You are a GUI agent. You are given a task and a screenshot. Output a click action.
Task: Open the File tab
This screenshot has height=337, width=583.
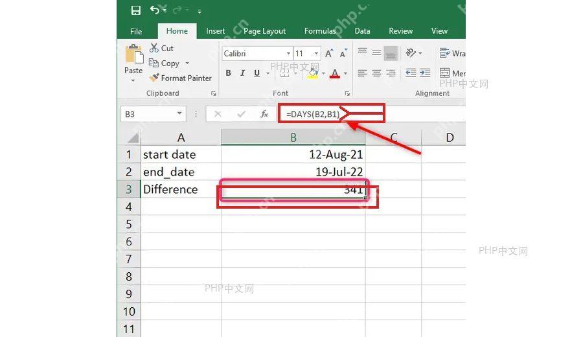(136, 31)
